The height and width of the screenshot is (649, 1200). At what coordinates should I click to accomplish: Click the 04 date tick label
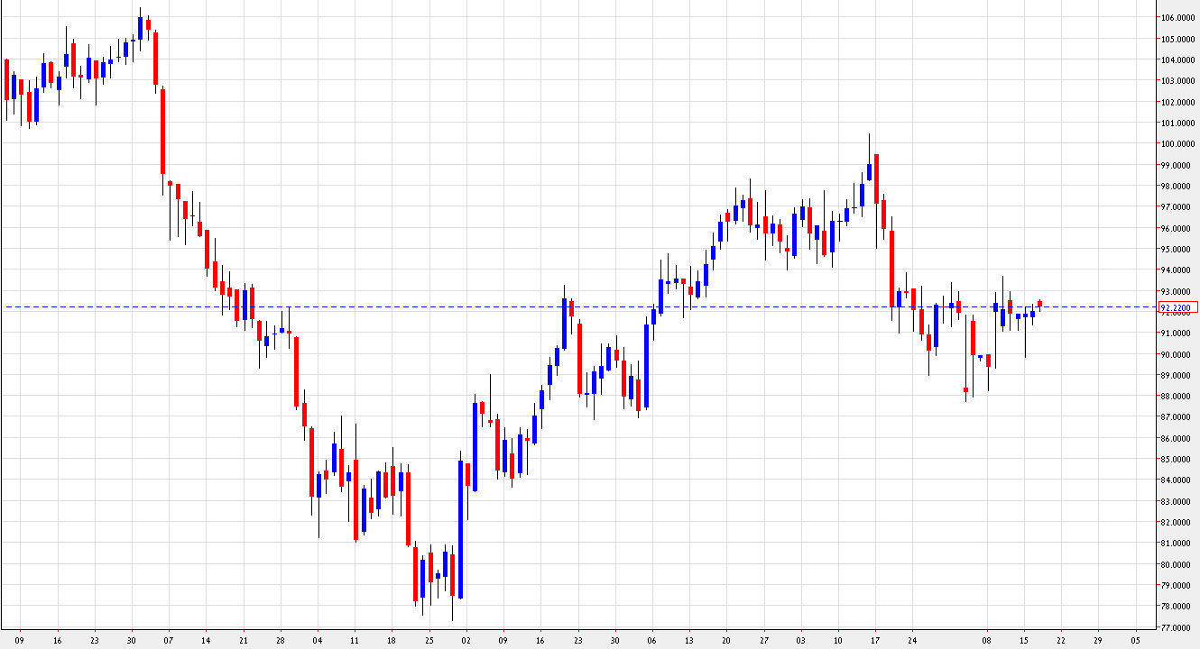(317, 639)
